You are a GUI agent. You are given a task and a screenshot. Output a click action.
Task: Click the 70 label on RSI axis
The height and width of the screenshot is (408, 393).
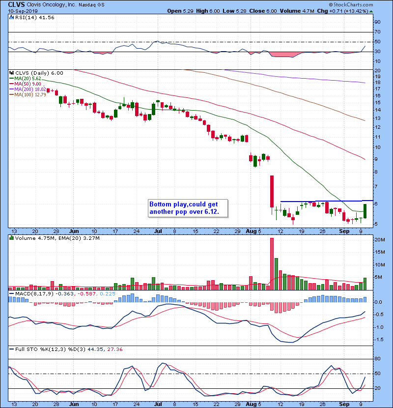click(377, 32)
